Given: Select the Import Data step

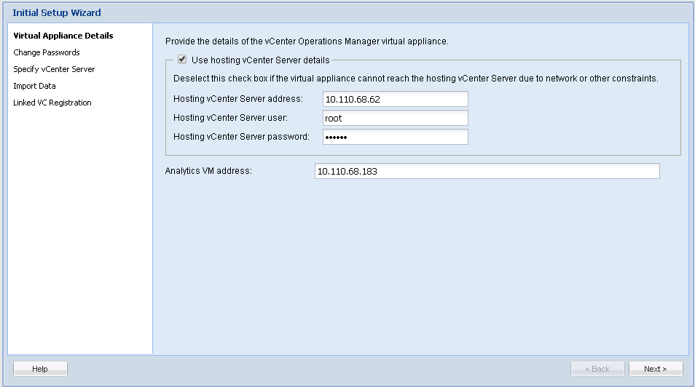Looking at the screenshot, I should pos(34,86).
